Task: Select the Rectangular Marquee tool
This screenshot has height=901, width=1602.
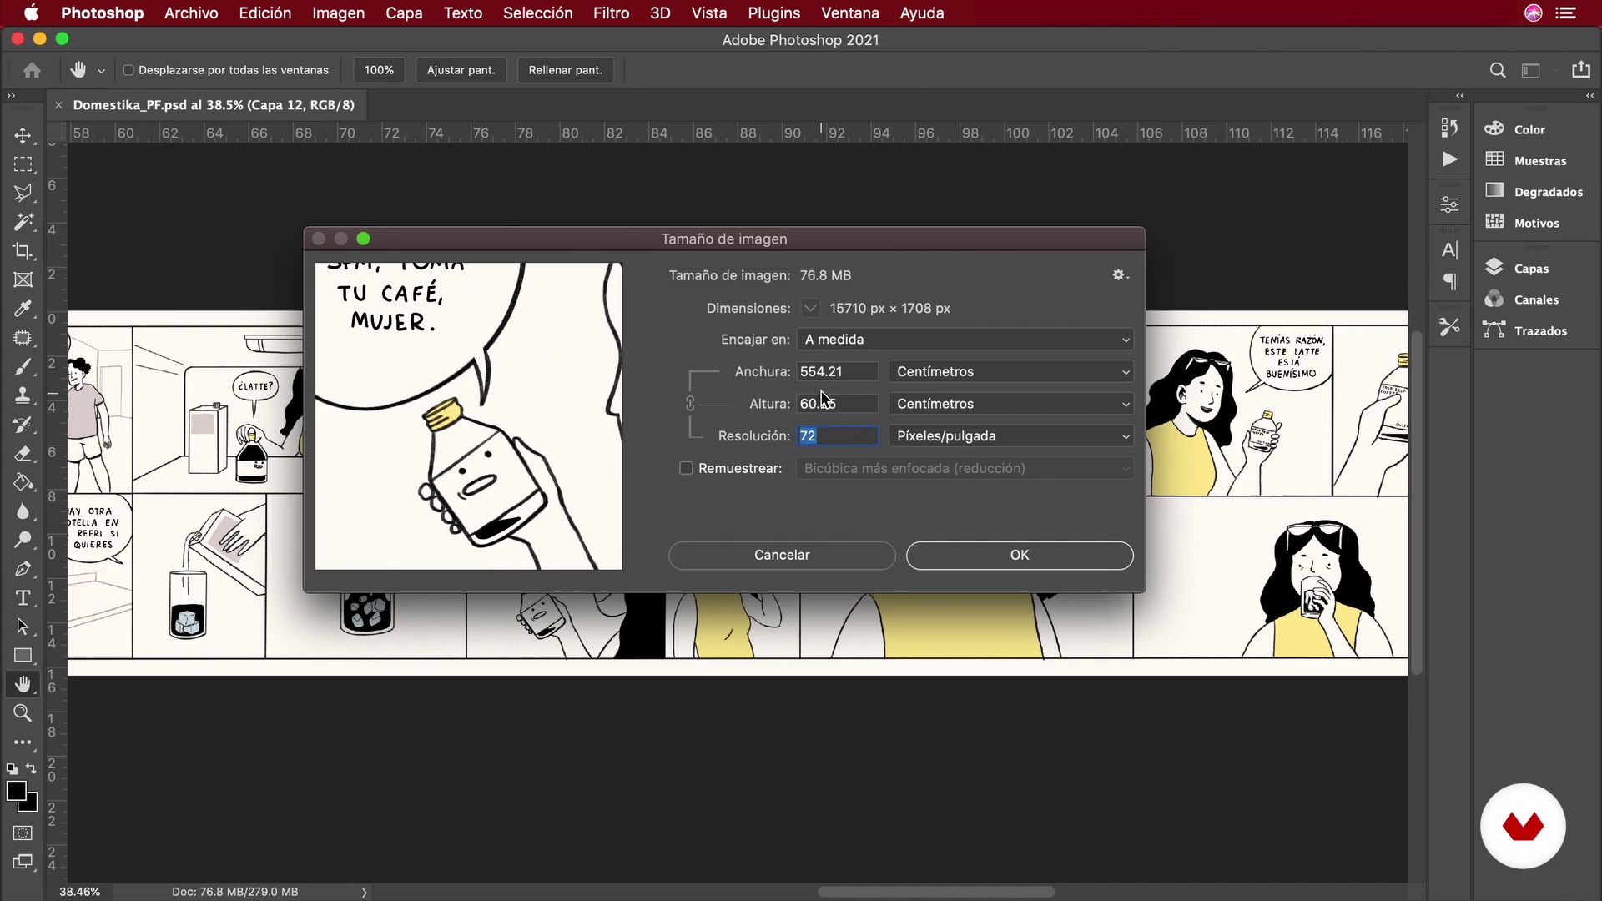Action: click(23, 164)
